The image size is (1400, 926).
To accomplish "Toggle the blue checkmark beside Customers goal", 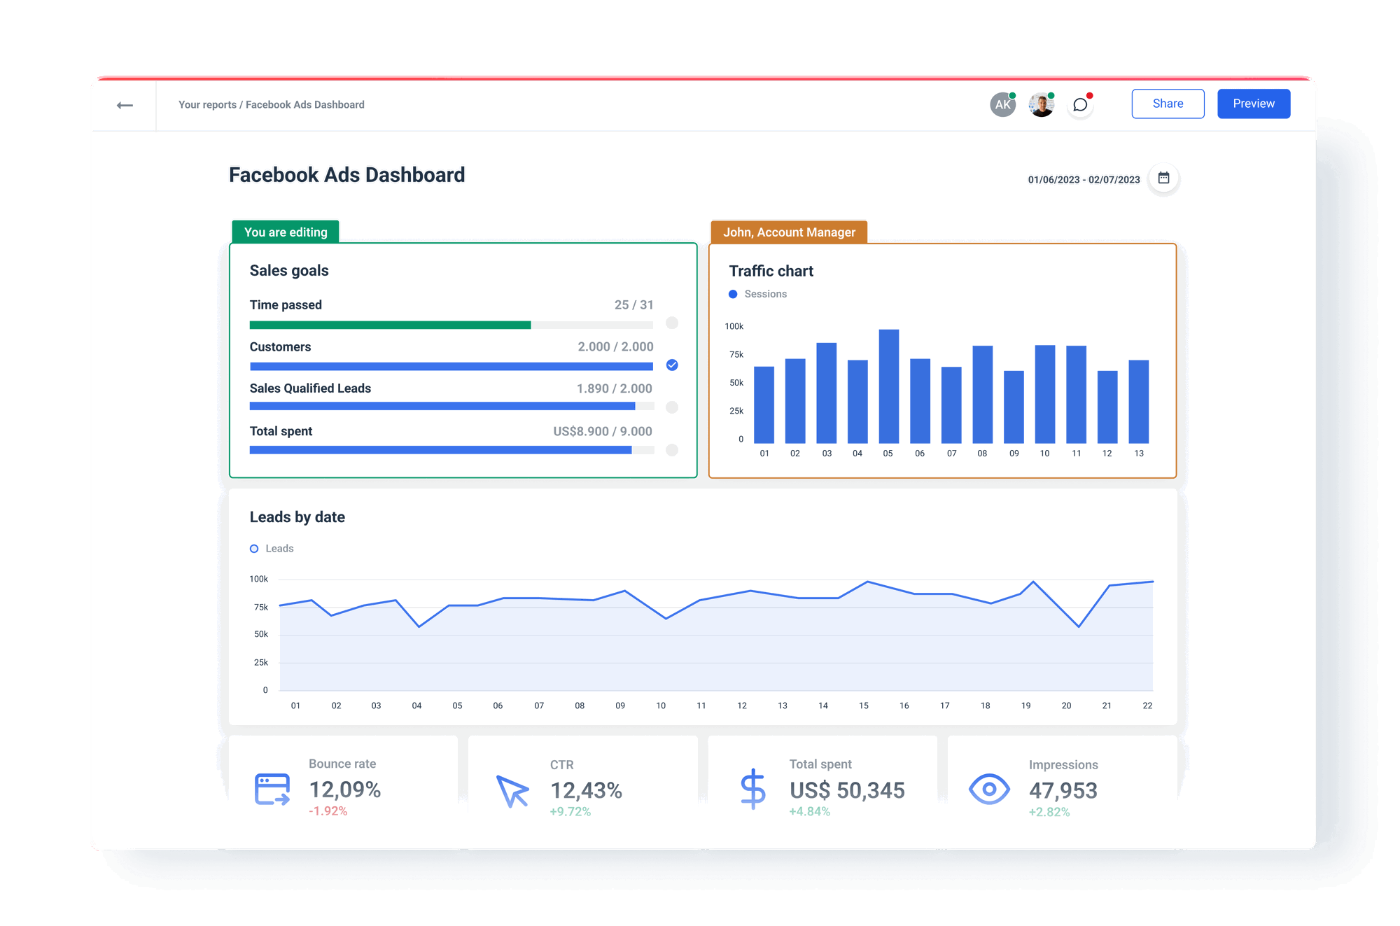I will [x=671, y=365].
